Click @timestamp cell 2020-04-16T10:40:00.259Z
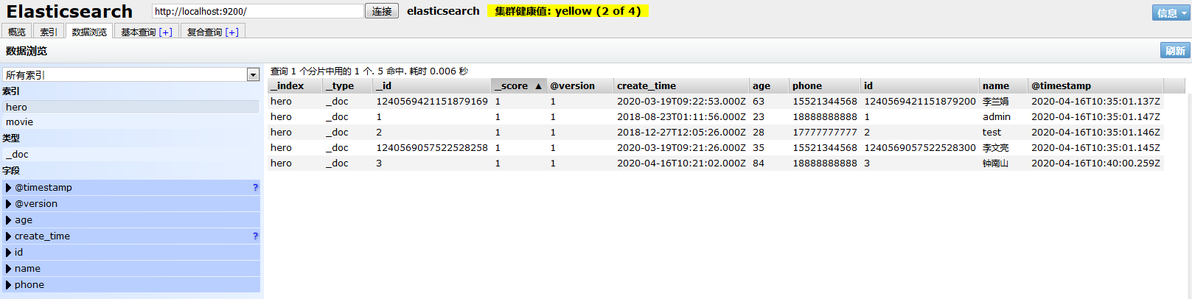1192x299 pixels. 1095,163
